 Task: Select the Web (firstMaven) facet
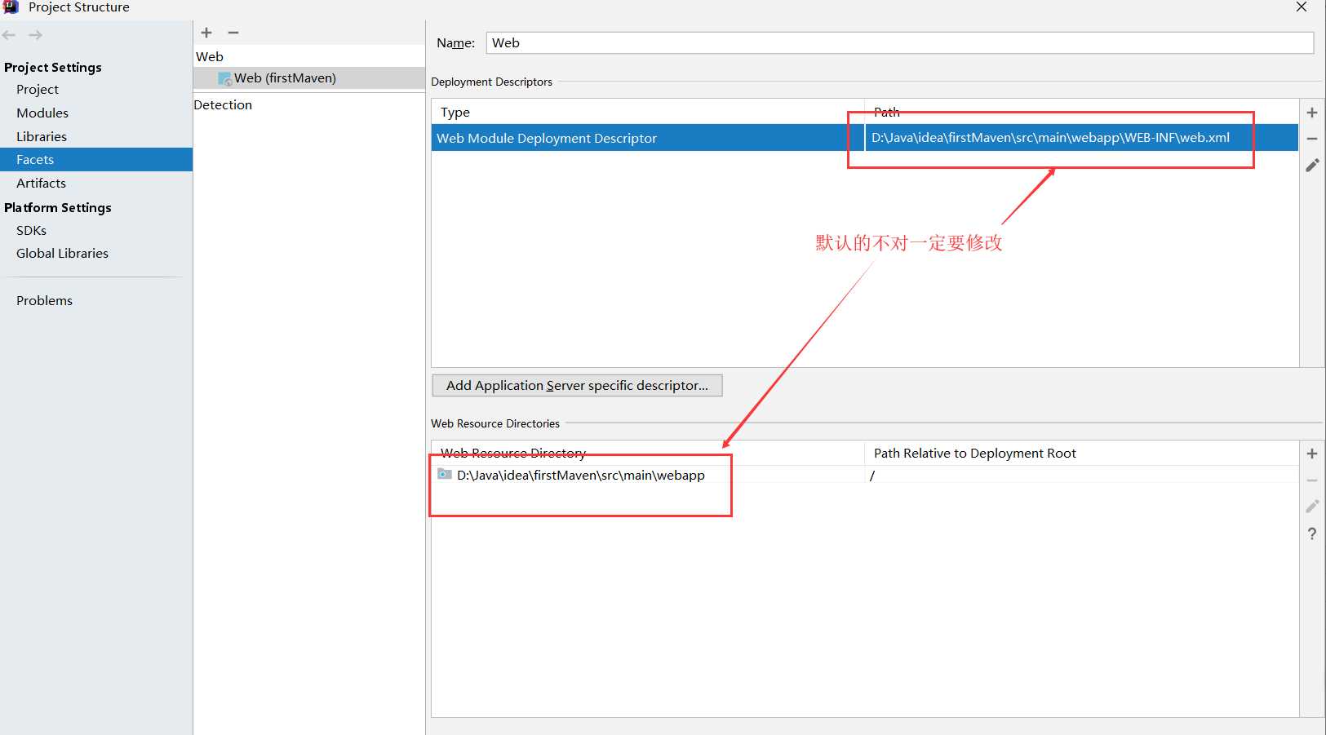click(308, 78)
